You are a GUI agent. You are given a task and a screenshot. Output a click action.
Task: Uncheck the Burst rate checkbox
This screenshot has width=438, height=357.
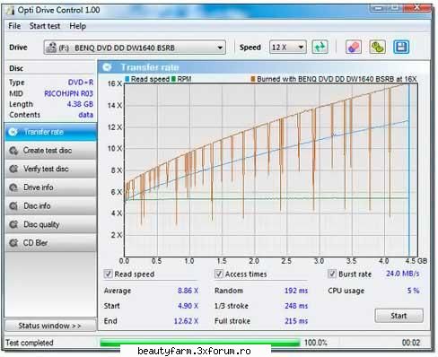tap(332, 274)
